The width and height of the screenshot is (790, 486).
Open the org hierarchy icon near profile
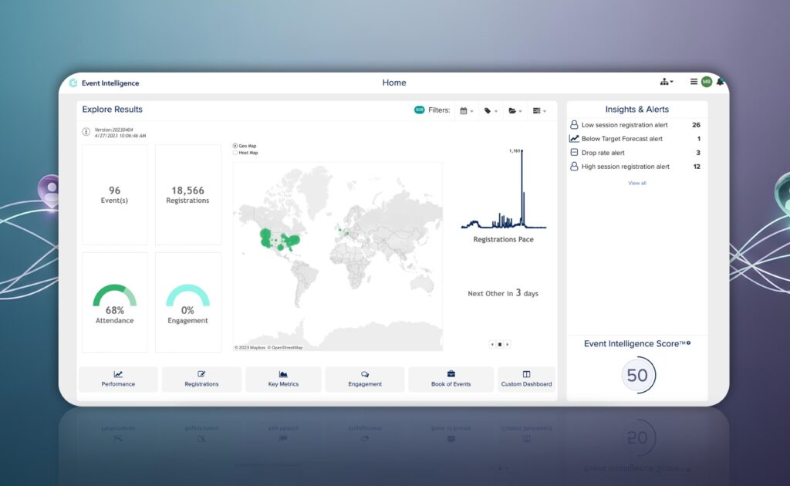(x=665, y=80)
